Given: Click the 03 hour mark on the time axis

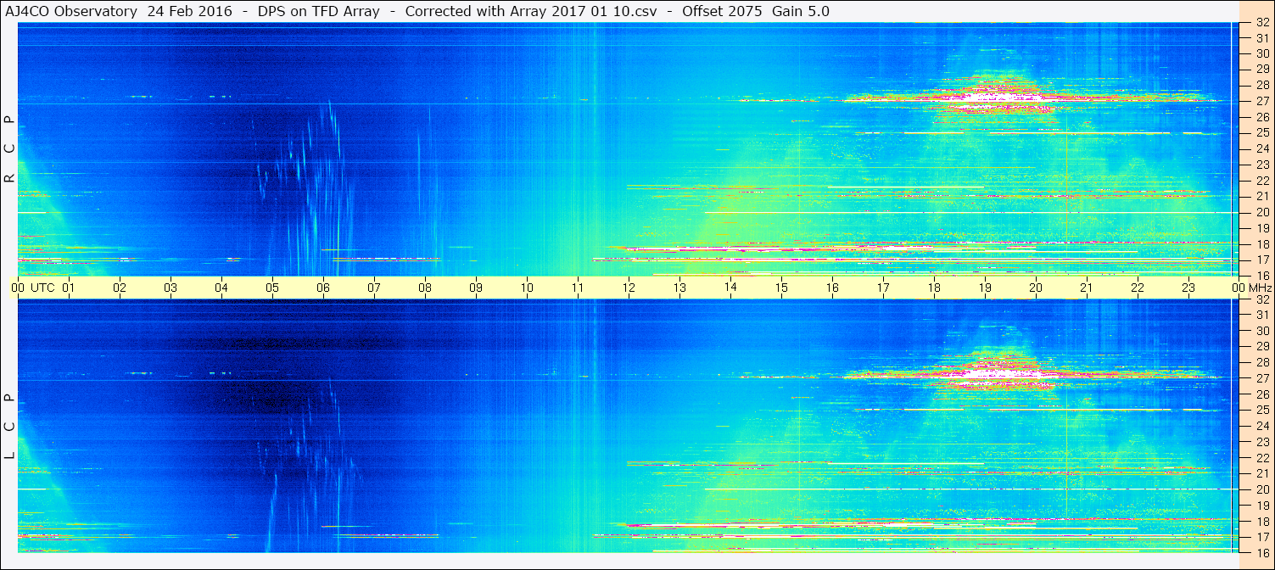Looking at the screenshot, I should pos(171,288).
